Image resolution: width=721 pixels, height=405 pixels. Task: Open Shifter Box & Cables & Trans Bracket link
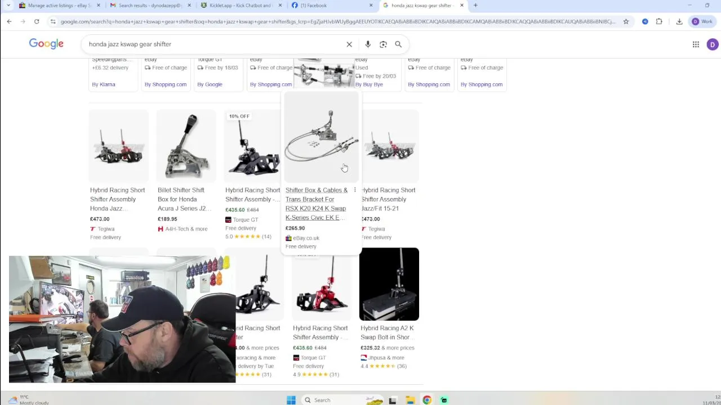pyautogui.click(x=317, y=204)
